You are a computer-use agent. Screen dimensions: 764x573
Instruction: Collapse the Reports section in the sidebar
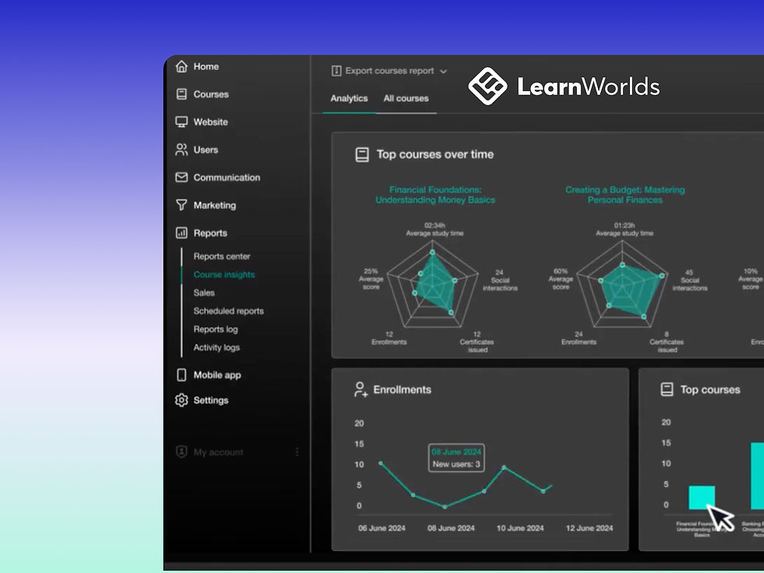pyautogui.click(x=210, y=232)
